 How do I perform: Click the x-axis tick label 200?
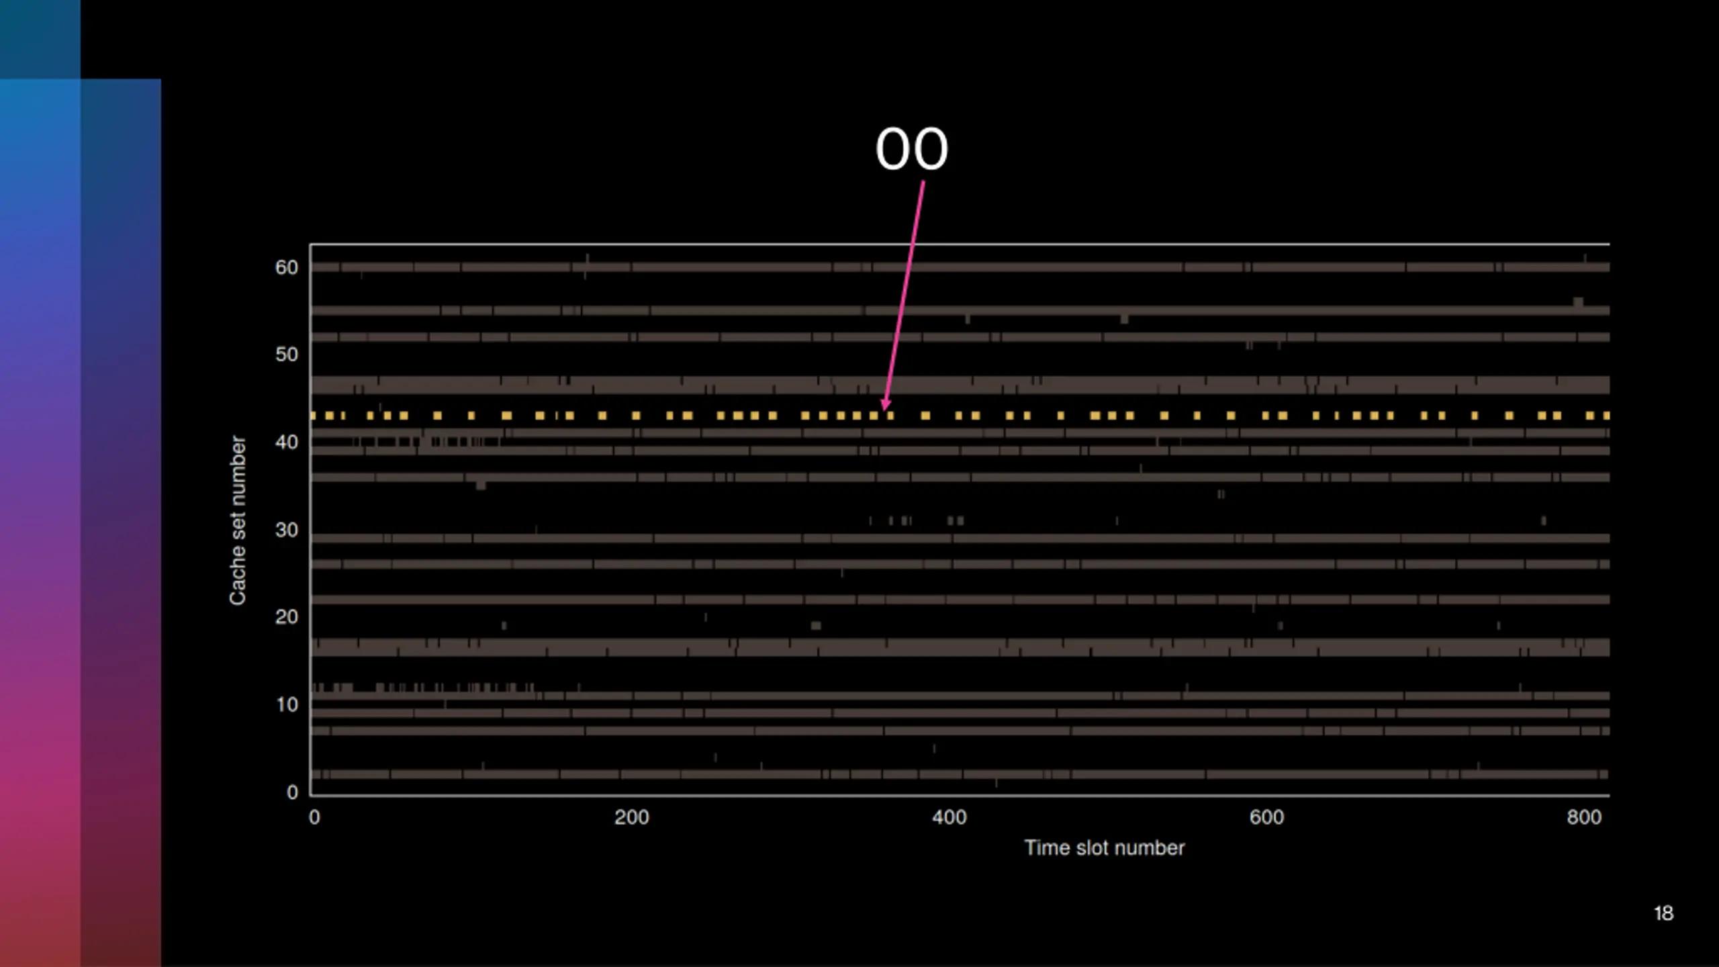[x=632, y=817]
